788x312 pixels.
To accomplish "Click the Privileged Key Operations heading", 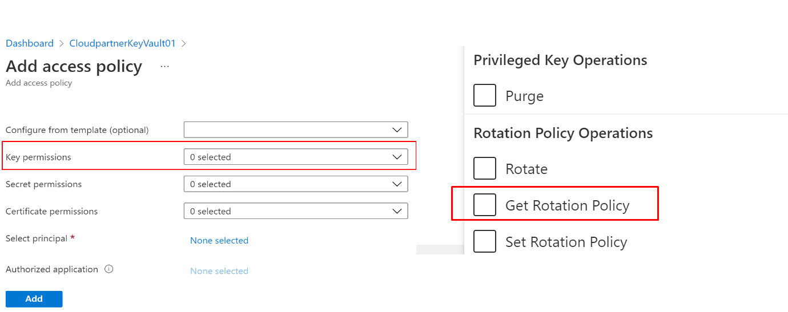I will coord(560,60).
